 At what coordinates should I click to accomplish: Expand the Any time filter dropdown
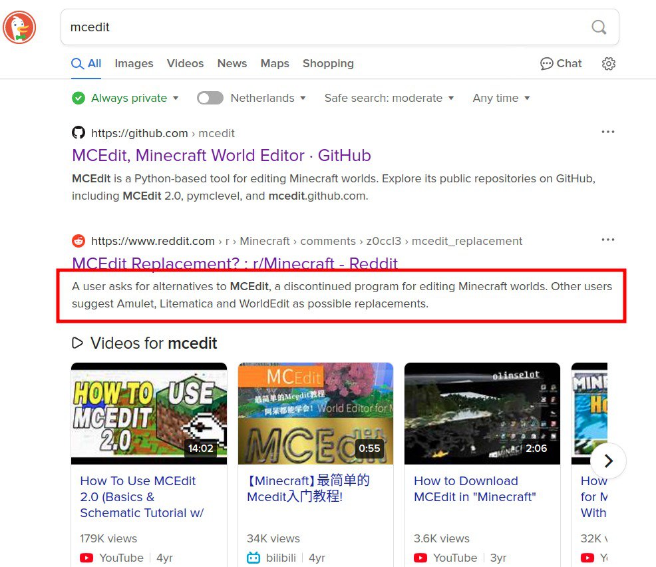pos(501,98)
